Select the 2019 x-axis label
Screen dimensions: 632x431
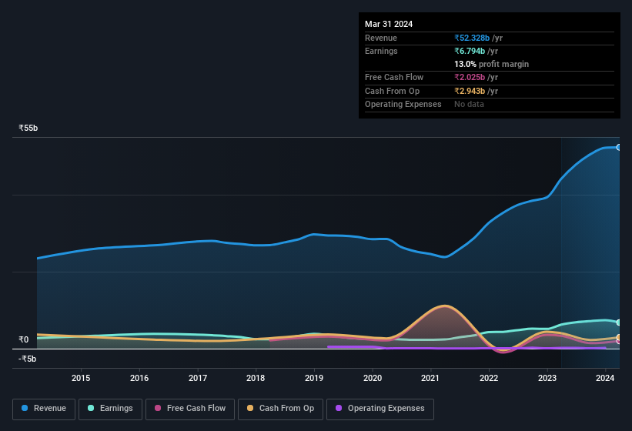point(314,378)
